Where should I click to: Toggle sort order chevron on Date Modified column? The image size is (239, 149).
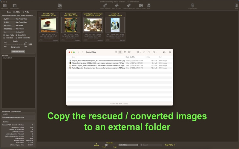coord(145,57)
